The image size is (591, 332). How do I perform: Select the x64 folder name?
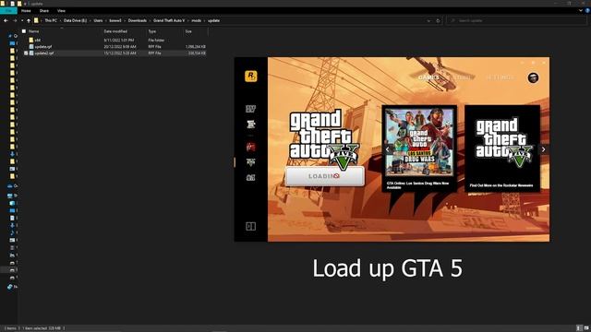point(37,40)
